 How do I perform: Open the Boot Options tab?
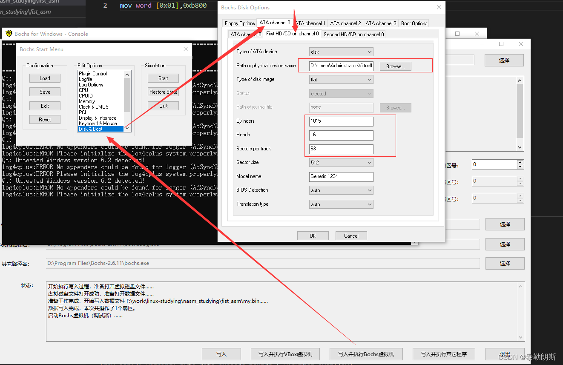click(x=414, y=23)
